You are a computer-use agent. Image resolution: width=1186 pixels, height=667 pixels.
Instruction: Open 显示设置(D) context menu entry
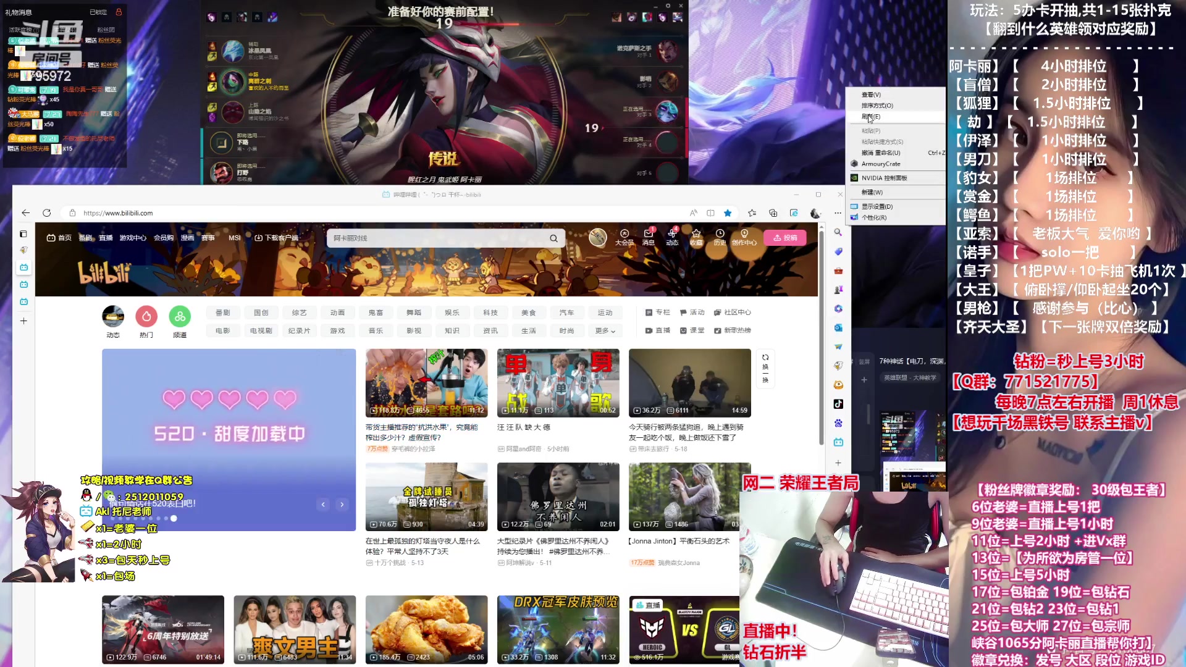tap(877, 206)
